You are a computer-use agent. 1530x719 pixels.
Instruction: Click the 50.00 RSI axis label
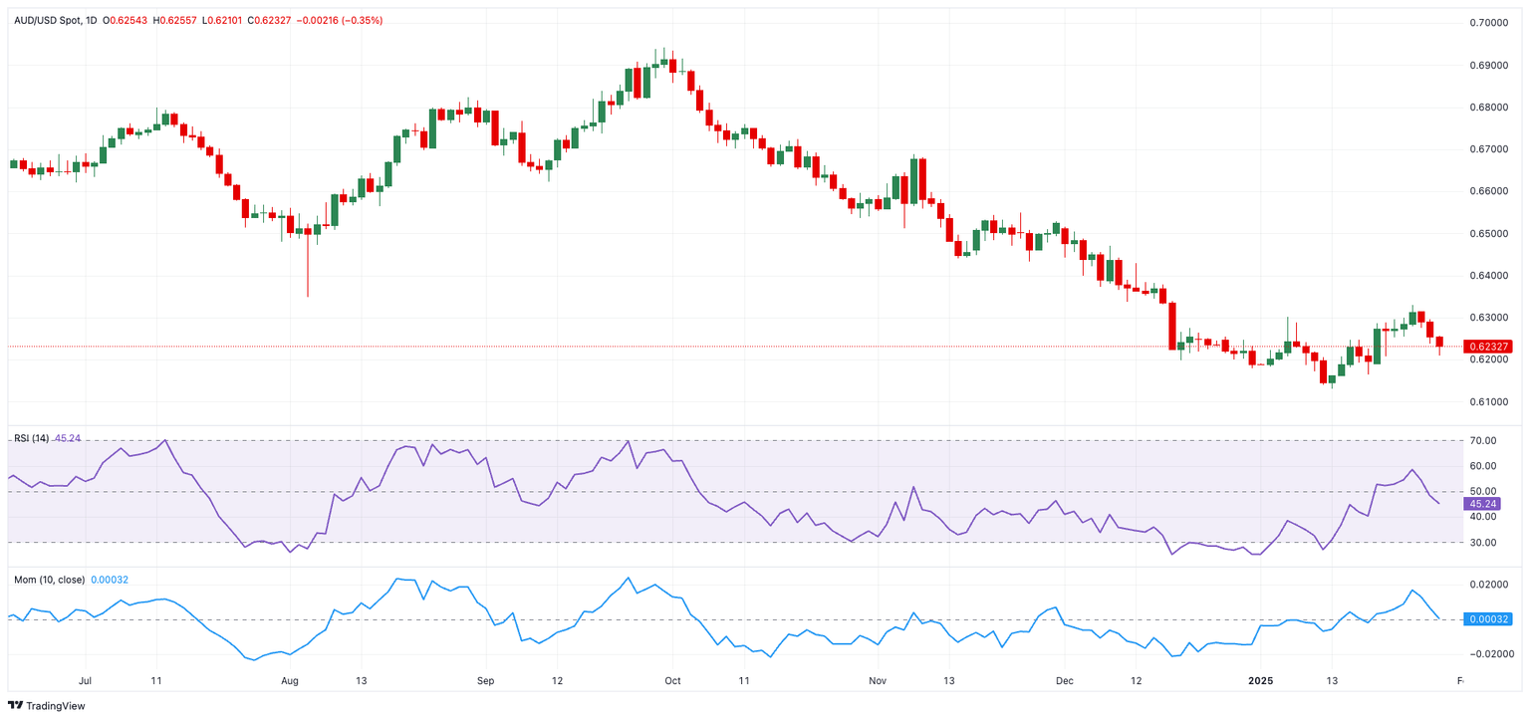coord(1482,492)
